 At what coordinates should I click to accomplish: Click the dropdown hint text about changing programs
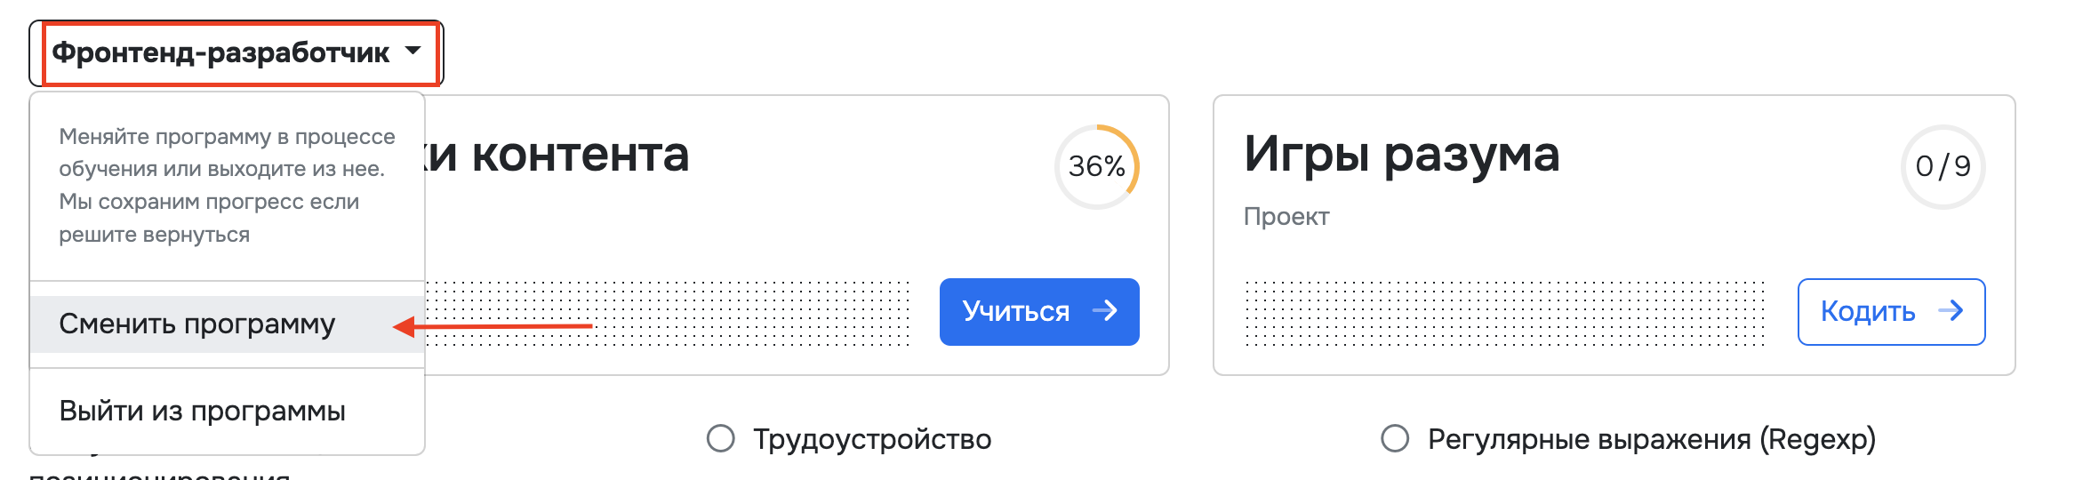[x=227, y=186]
